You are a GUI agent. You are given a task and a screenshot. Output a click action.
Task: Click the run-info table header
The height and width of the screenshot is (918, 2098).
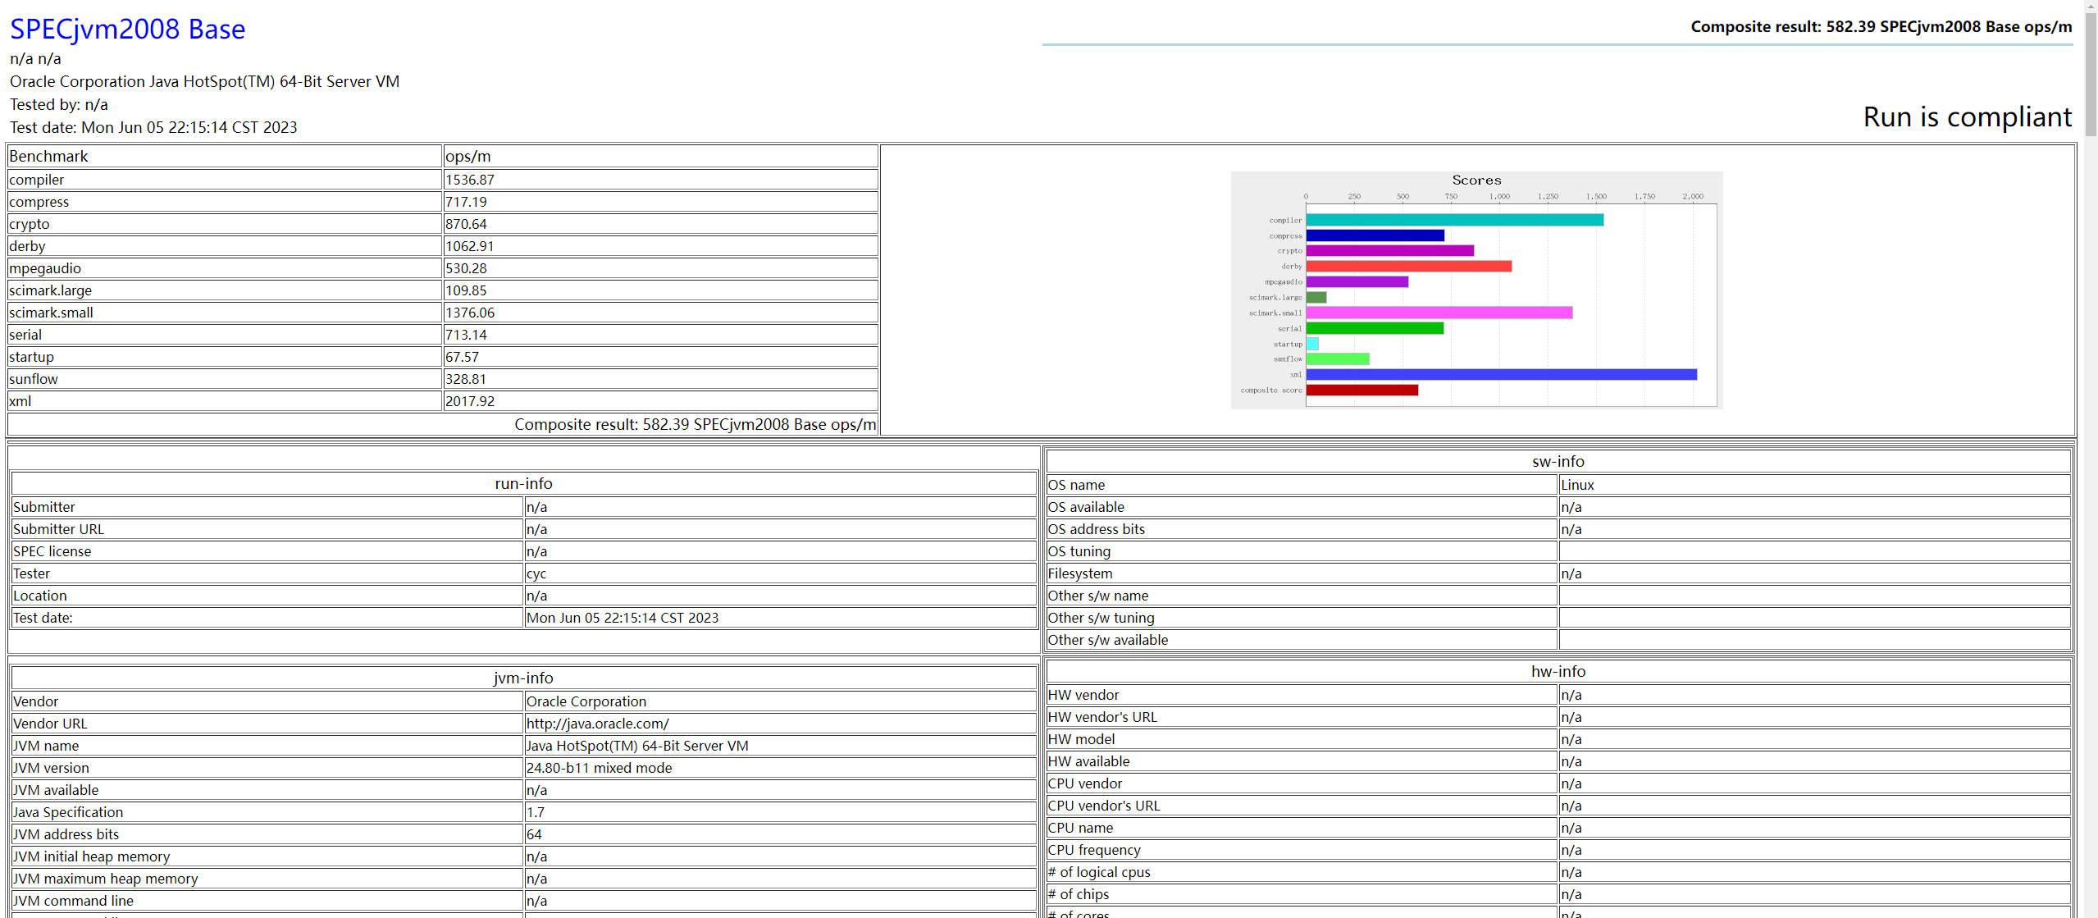523,483
